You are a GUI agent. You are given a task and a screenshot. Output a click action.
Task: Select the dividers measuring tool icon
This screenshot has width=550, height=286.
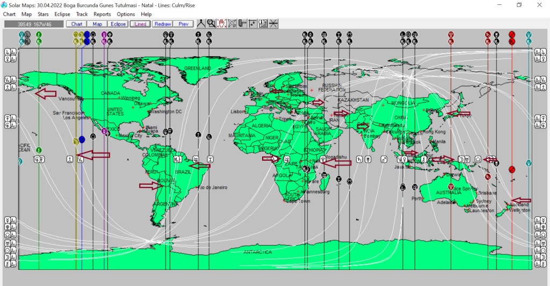coord(201,24)
